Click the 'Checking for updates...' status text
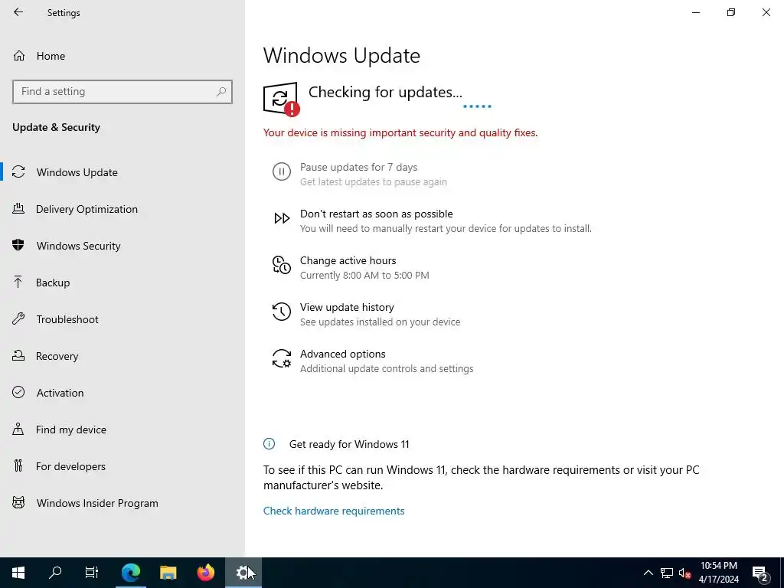Screen dimensions: 784x588 point(385,92)
